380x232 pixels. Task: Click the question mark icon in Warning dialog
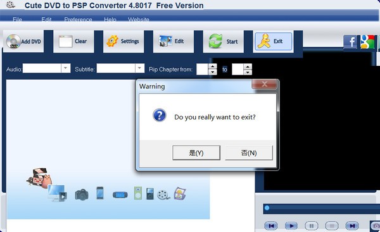pos(159,115)
